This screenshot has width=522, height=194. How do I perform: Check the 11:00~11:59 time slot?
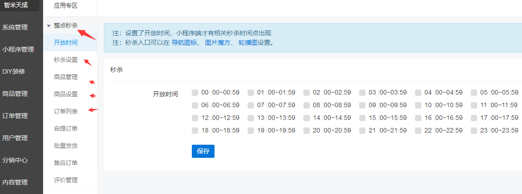(x=474, y=105)
